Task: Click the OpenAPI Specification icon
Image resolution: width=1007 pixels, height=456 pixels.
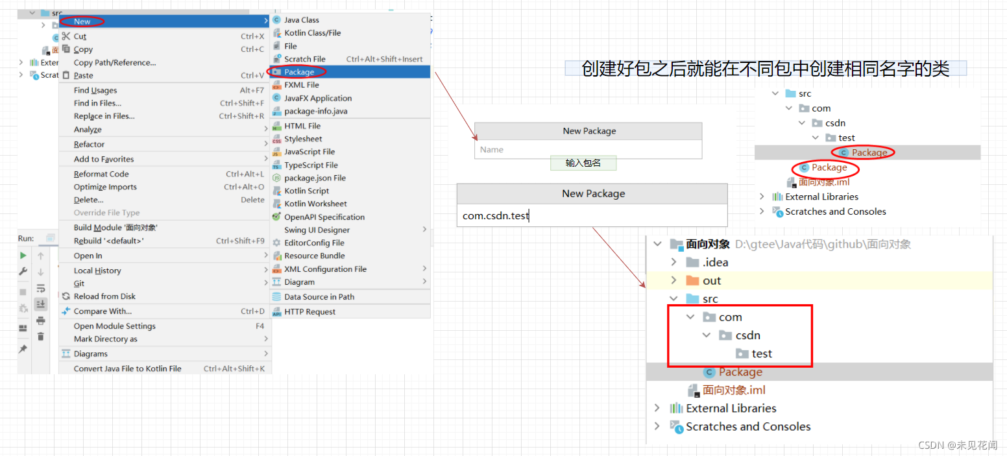Action: click(277, 217)
